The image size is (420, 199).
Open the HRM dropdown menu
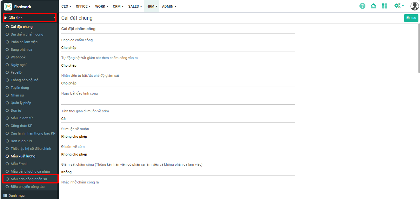(152, 6)
